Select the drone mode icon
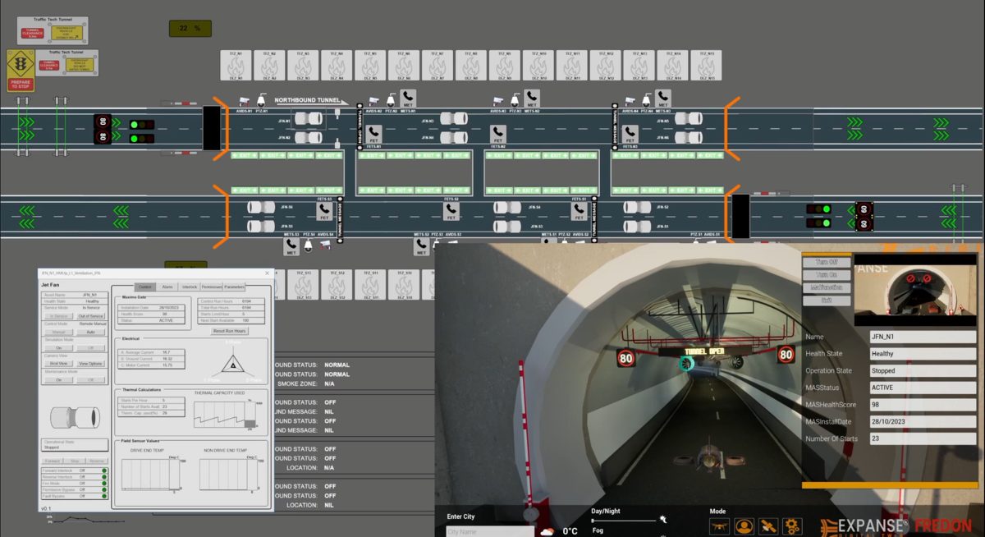Screen dimensions: 985x537 (719, 526)
